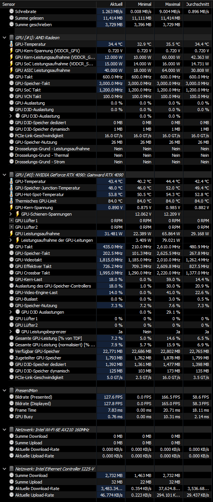Click the lightning icon of GPU ASIC Leistungsaufnahme
Image resolution: width=213 pixels, height=502 pixels.
(x=11, y=70)
